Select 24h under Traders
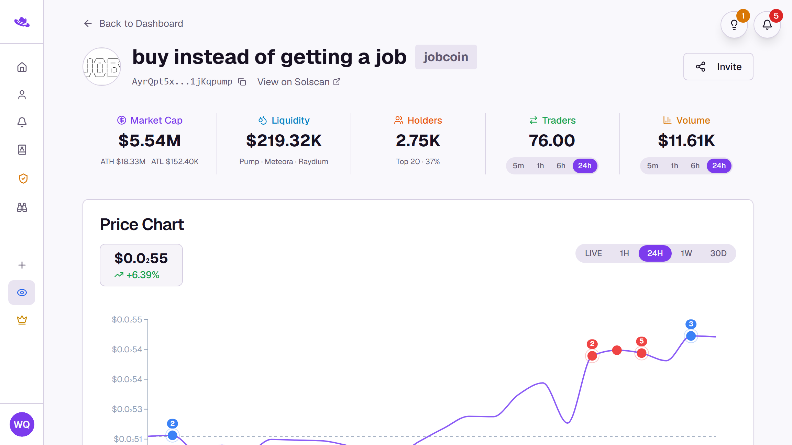This screenshot has width=792, height=445. 585,166
